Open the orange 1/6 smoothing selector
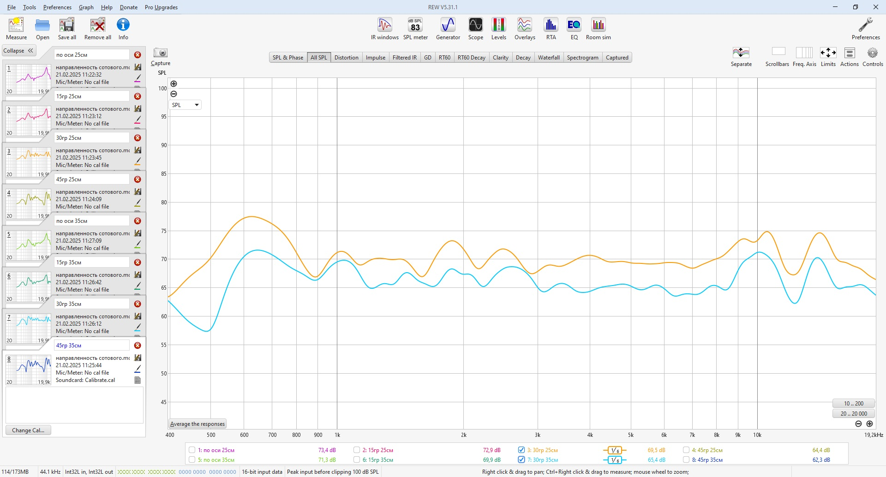This screenshot has width=886, height=477. click(x=615, y=450)
